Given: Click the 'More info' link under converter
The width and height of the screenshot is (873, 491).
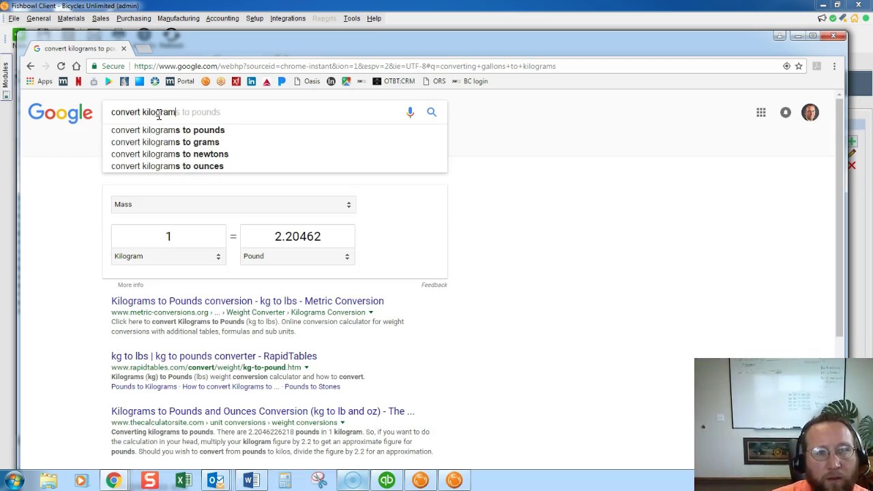Looking at the screenshot, I should point(130,285).
